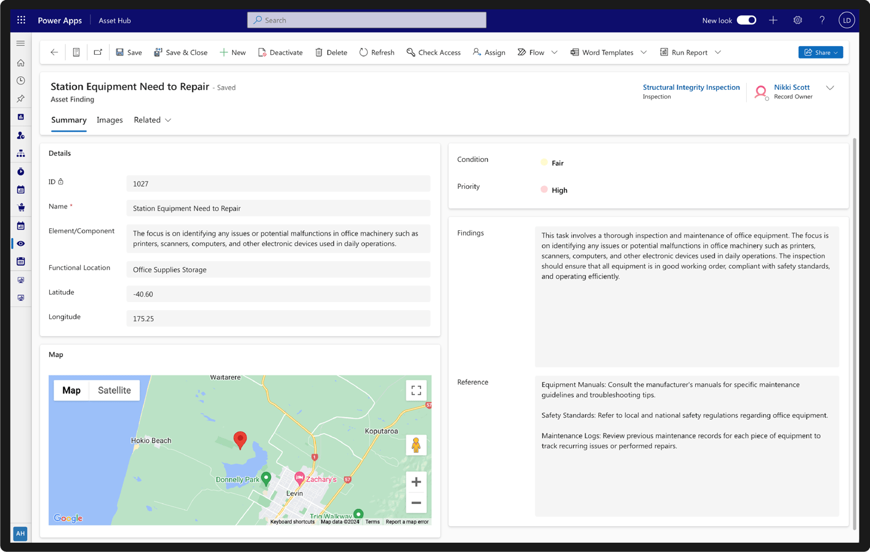Image resolution: width=870 pixels, height=552 pixels.
Task: Click Save in the command bar
Action: (x=129, y=52)
